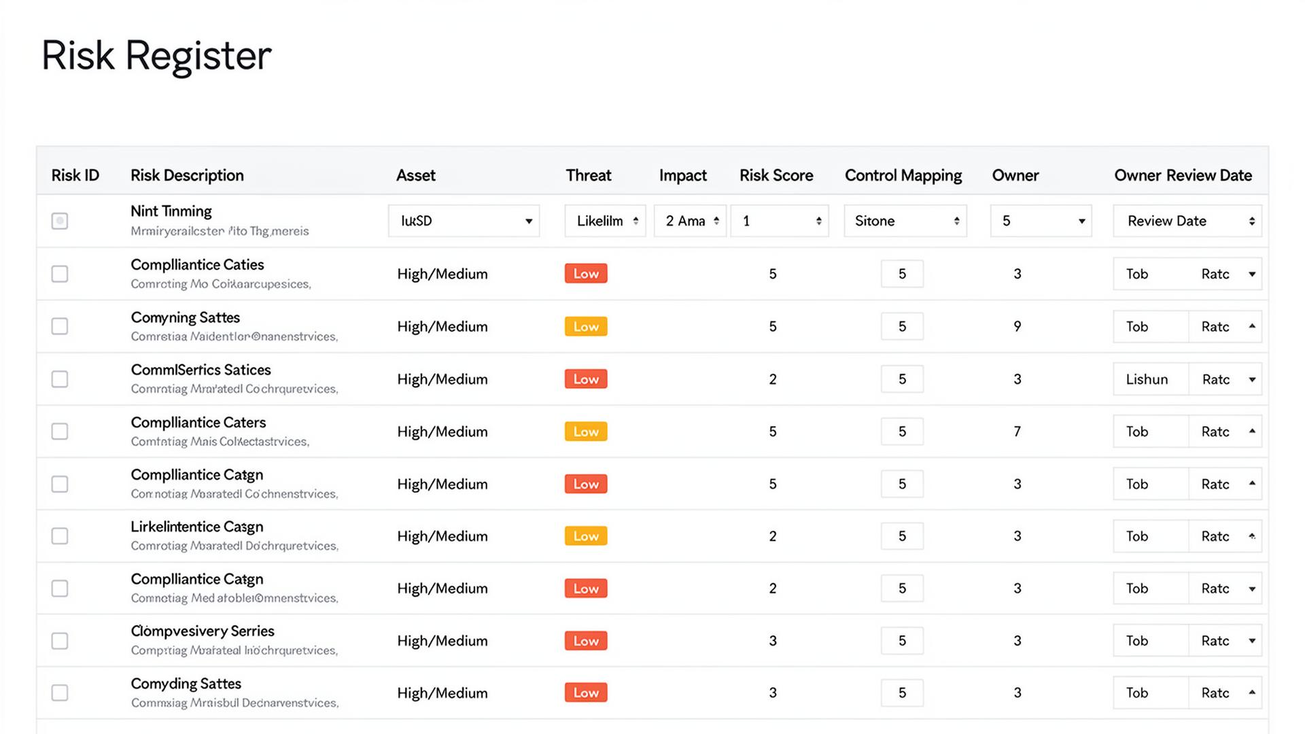
Task: Check the Complliantice Caters row checkbox
Action: click(x=60, y=432)
